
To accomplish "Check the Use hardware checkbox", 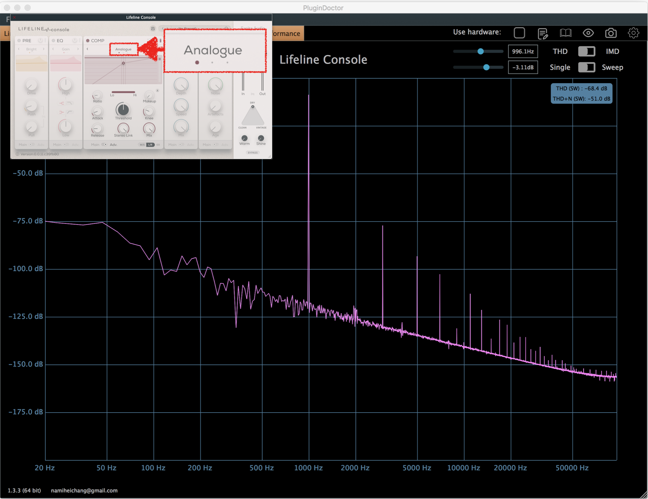I will tap(519, 33).
